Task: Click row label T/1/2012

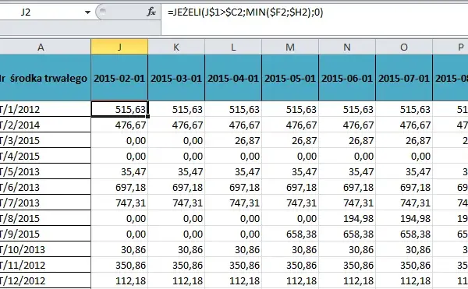Action: tap(45, 109)
